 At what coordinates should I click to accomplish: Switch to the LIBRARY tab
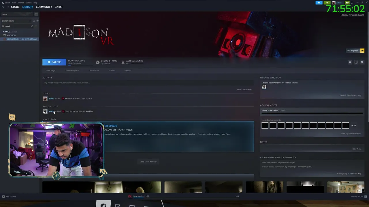[28, 7]
